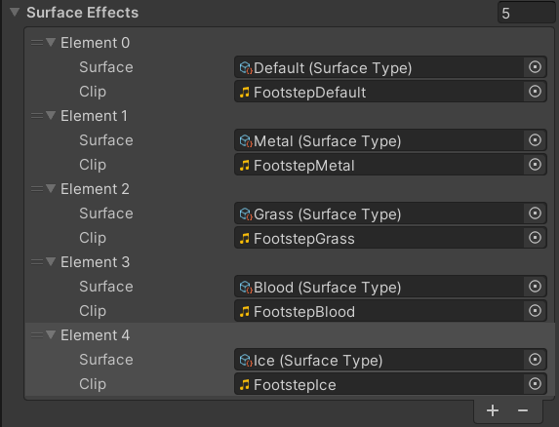Open object picker for Grass Surface Type
Image resolution: width=559 pixels, height=427 pixels.
point(535,213)
